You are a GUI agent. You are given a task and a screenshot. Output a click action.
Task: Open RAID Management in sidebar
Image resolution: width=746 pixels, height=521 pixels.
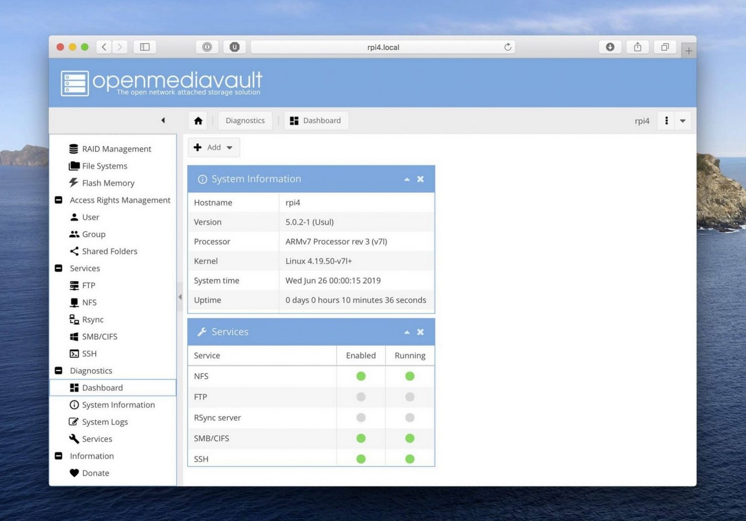click(116, 149)
